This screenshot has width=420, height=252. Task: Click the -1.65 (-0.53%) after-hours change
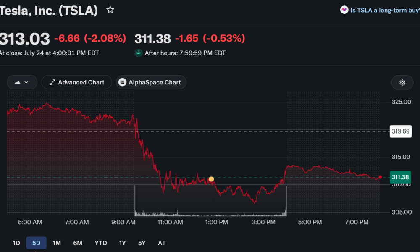pyautogui.click(x=210, y=38)
